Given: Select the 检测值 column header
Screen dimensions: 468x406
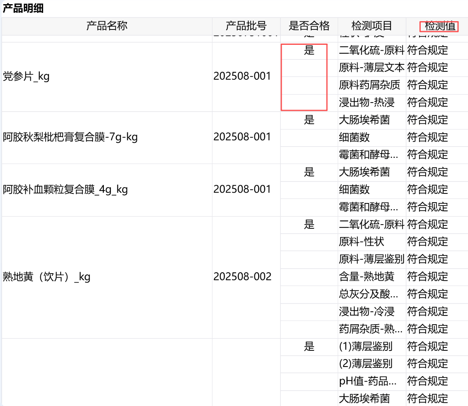Looking at the screenshot, I should click(440, 27).
